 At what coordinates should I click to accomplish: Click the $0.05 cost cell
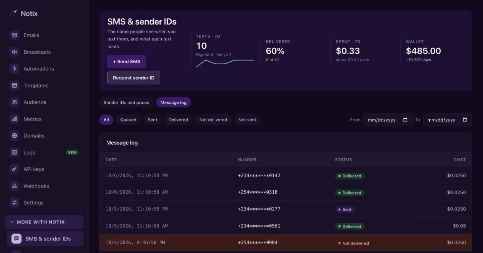coord(459,226)
